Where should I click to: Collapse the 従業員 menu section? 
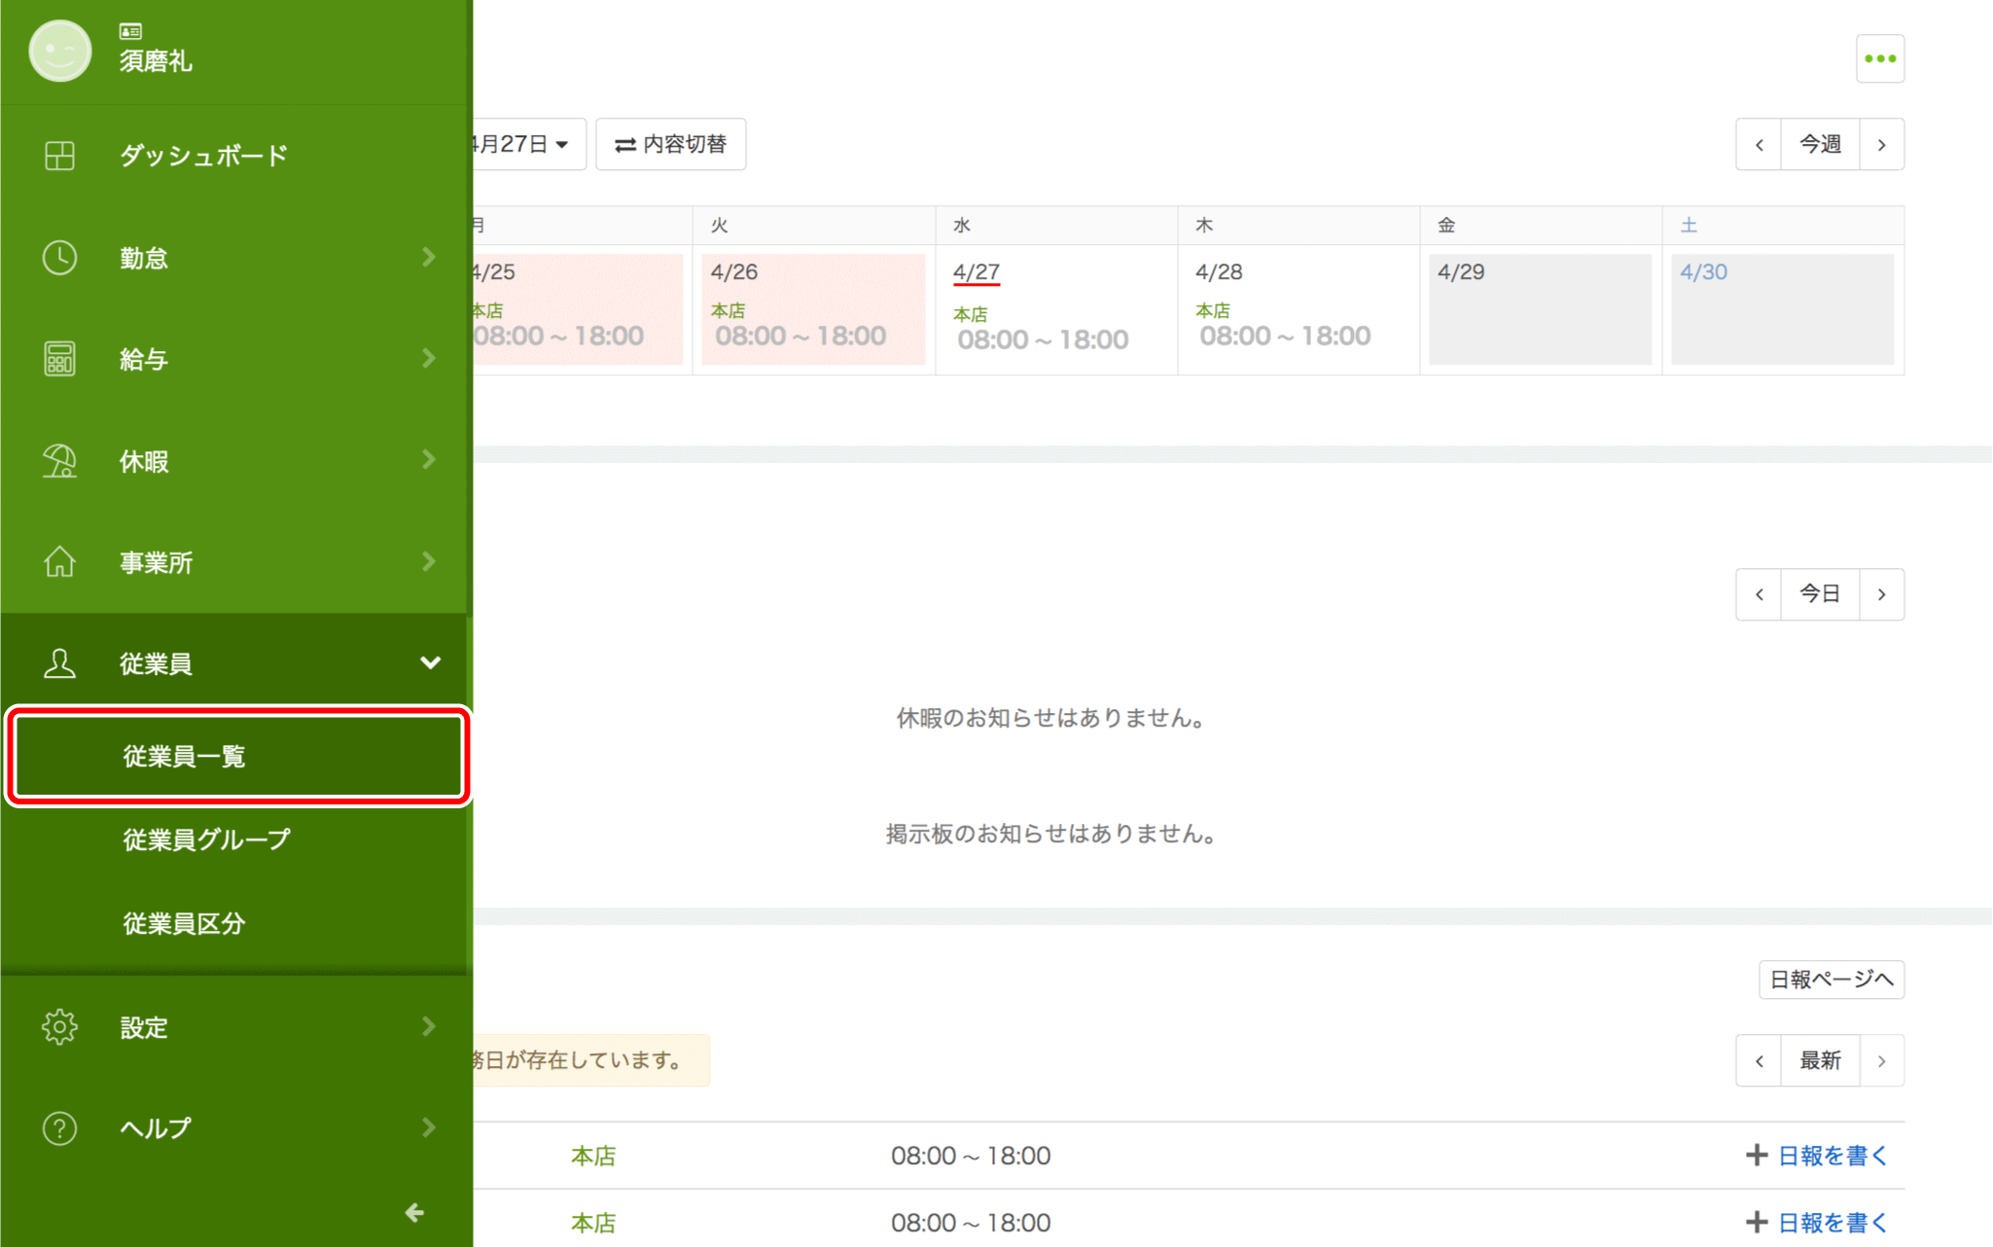click(430, 663)
